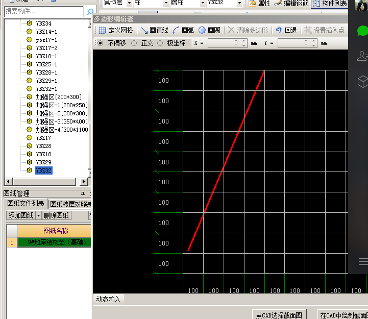Click the 定义网格 define grid tool

click(x=116, y=30)
